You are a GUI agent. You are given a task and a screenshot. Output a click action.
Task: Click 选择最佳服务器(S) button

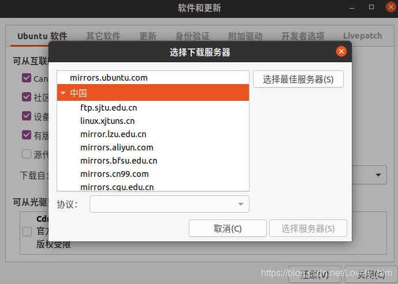coord(298,79)
